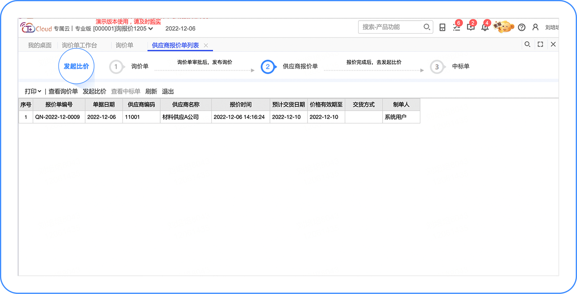Close the 供应商报价单列表 tab

[206, 45]
